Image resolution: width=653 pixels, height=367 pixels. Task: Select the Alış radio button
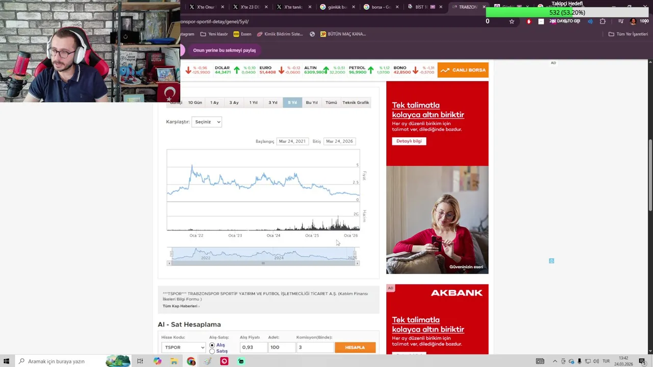click(212, 345)
